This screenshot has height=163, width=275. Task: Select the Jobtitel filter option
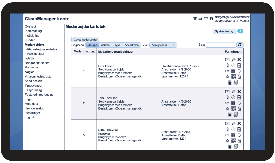coord(106,45)
